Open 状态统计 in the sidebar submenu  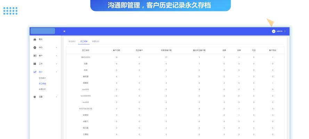(x=42, y=78)
